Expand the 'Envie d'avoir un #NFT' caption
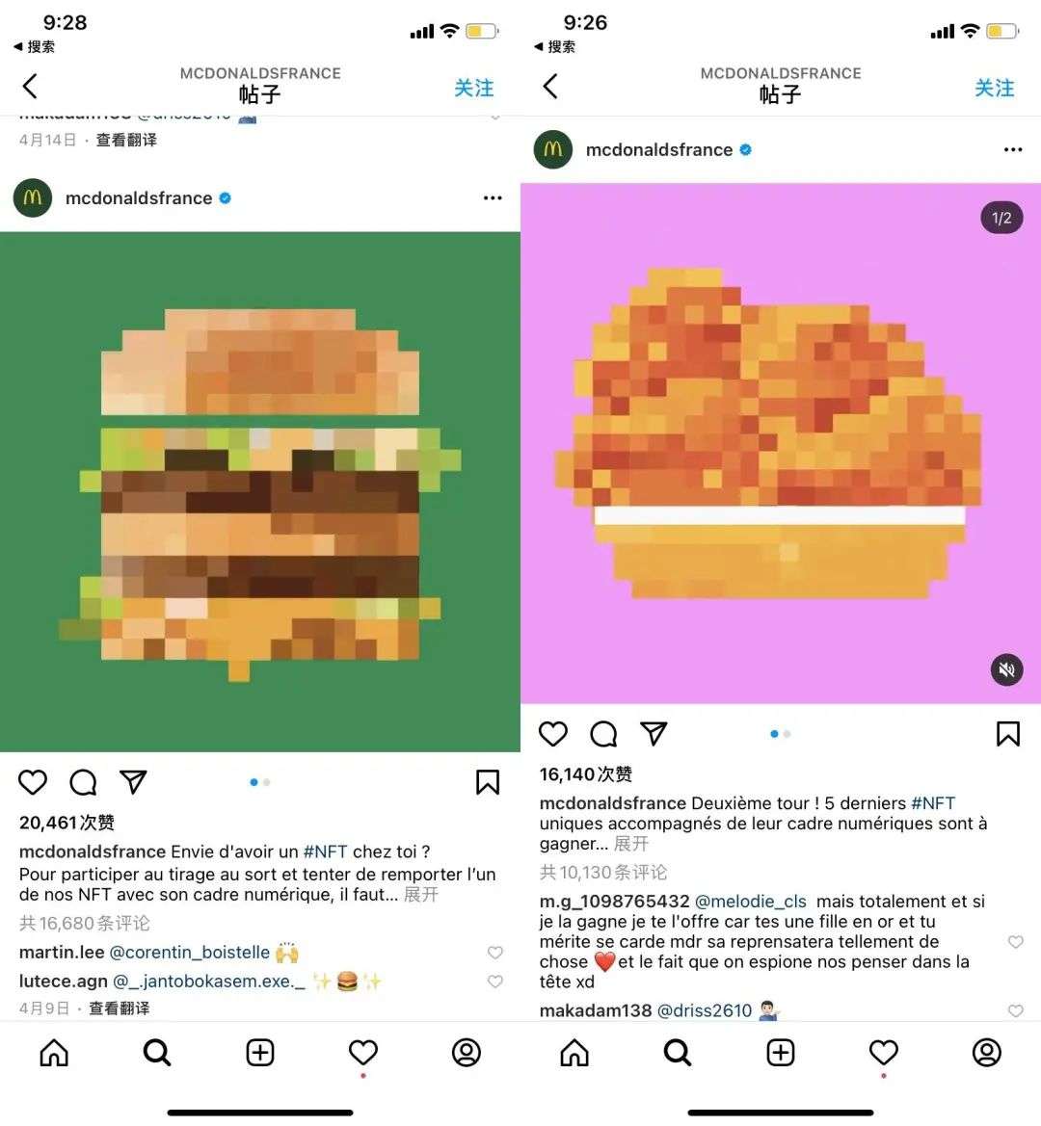This screenshot has height=1126, width=1041. tap(421, 895)
